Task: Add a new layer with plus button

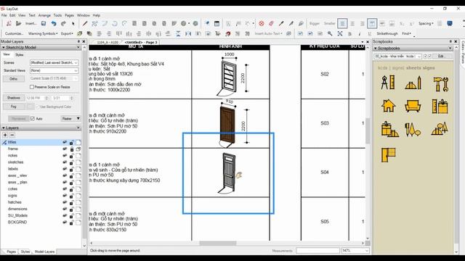Action: pos(5,135)
